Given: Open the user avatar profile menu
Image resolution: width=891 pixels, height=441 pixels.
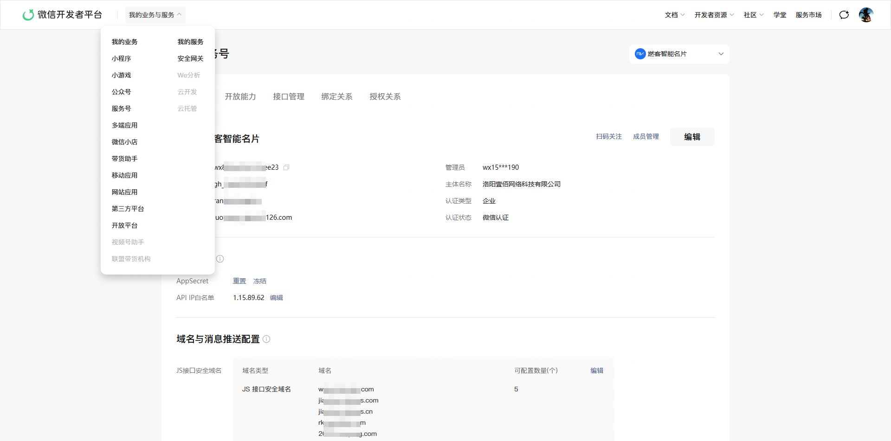Looking at the screenshot, I should coord(866,15).
